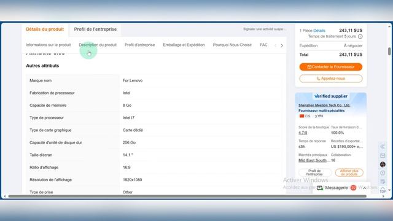Click the history clock icon in sidebar

[x=383, y=173]
